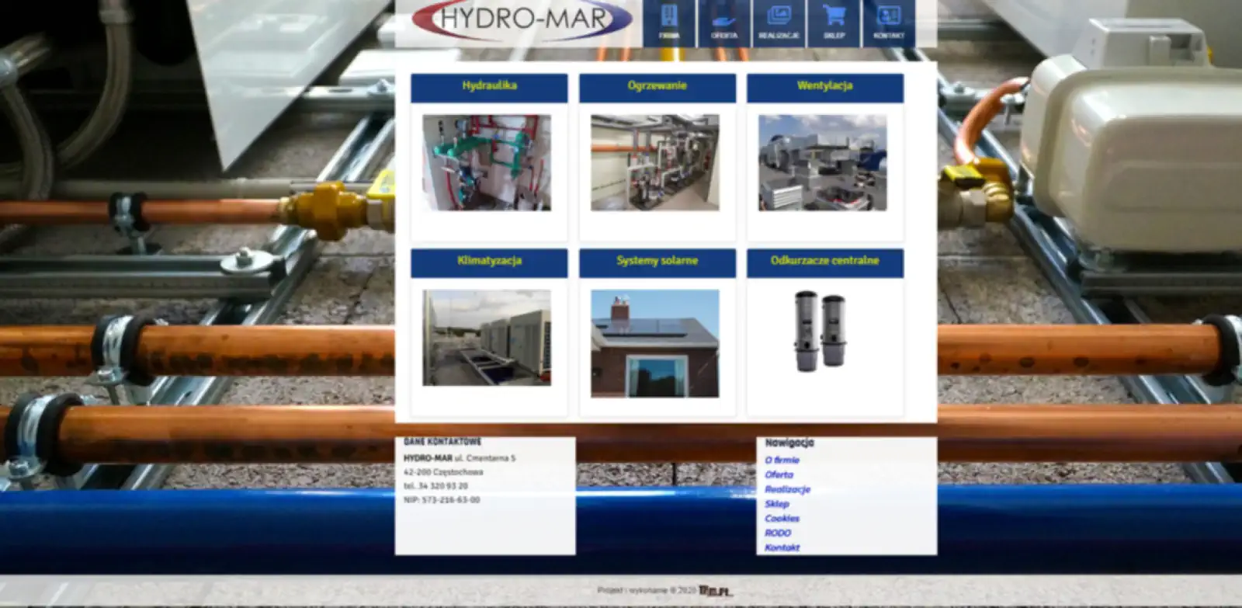
Task: Click the Wentylacja rooftop units photo
Action: coord(822,163)
